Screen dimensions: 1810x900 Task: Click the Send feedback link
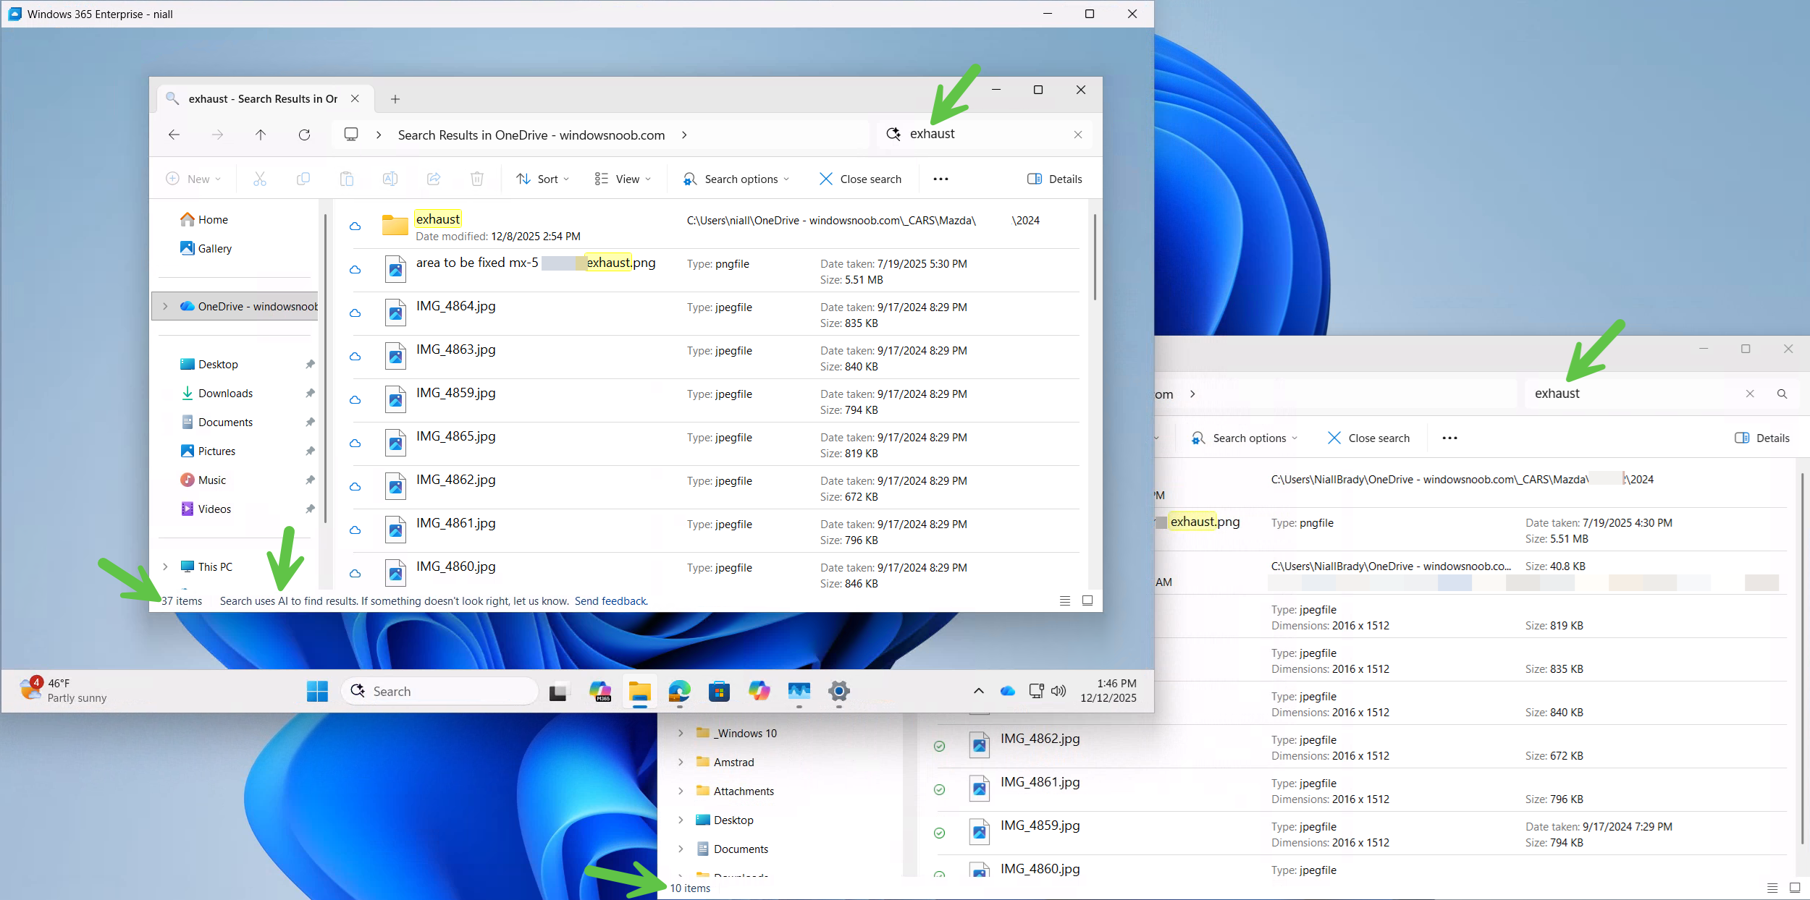click(x=610, y=600)
